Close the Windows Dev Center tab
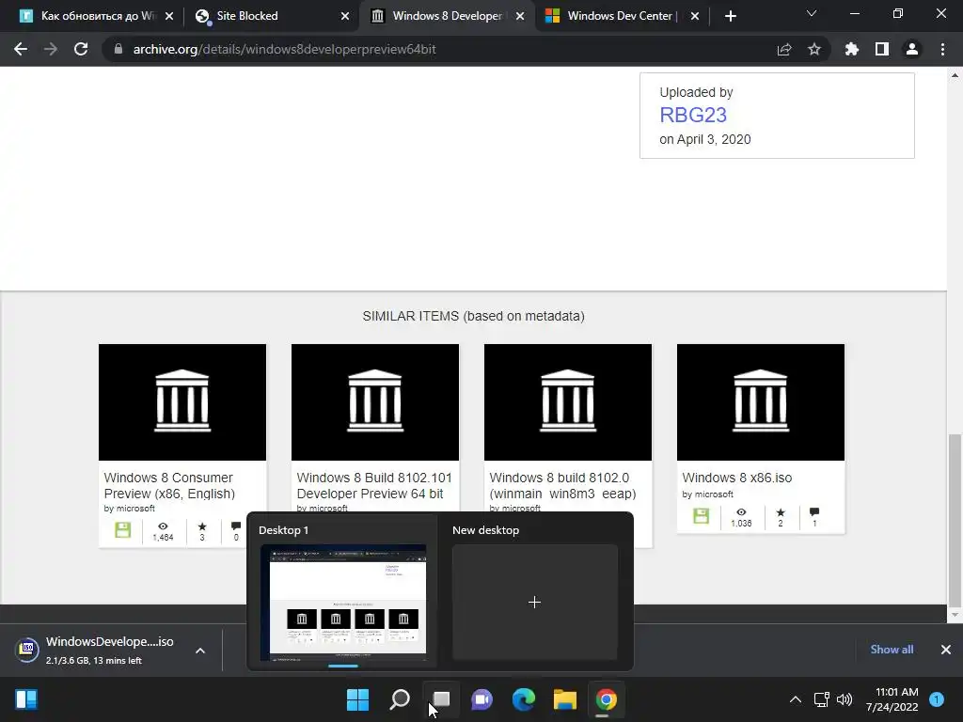Viewport: 963px width, 722px height. point(695,16)
